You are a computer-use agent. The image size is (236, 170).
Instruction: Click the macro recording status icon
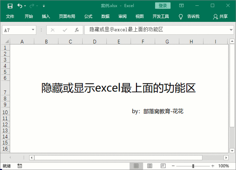point(20,166)
